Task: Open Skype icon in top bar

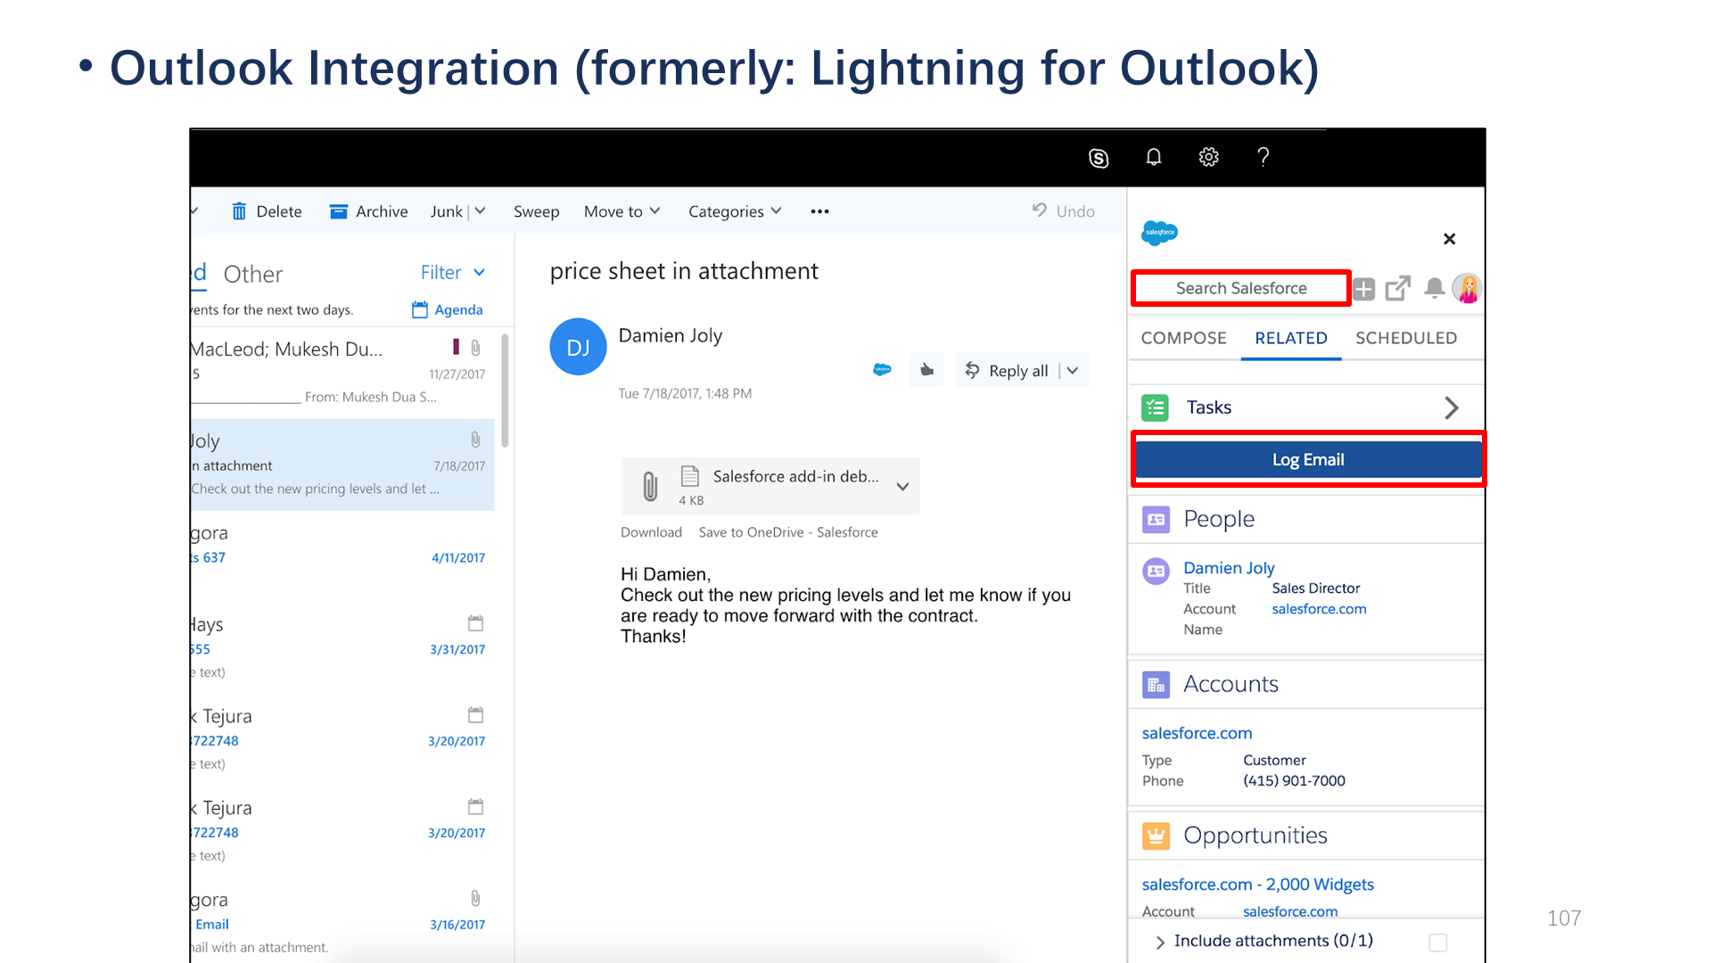Action: (x=1099, y=158)
